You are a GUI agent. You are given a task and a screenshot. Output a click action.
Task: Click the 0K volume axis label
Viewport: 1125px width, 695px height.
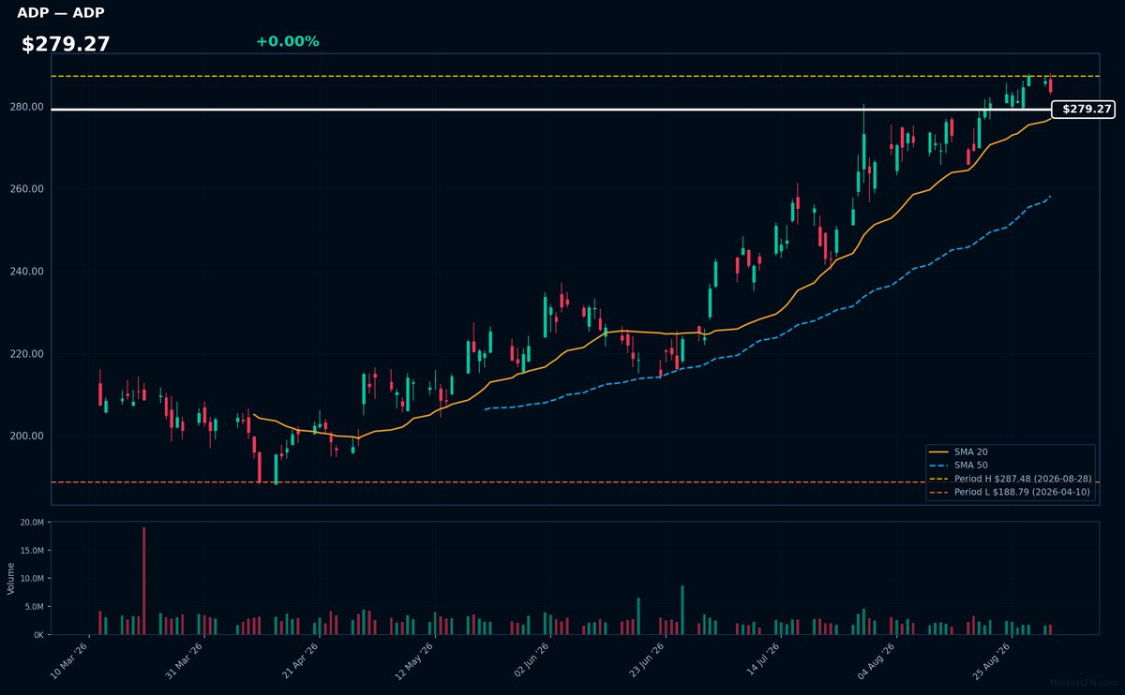click(38, 635)
